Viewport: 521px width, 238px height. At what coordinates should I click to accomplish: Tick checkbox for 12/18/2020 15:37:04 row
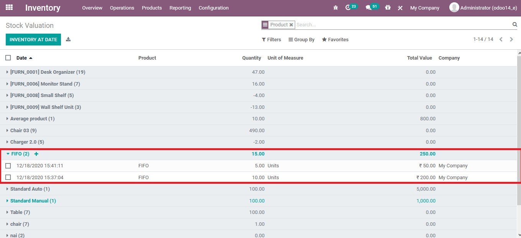[x=8, y=177]
